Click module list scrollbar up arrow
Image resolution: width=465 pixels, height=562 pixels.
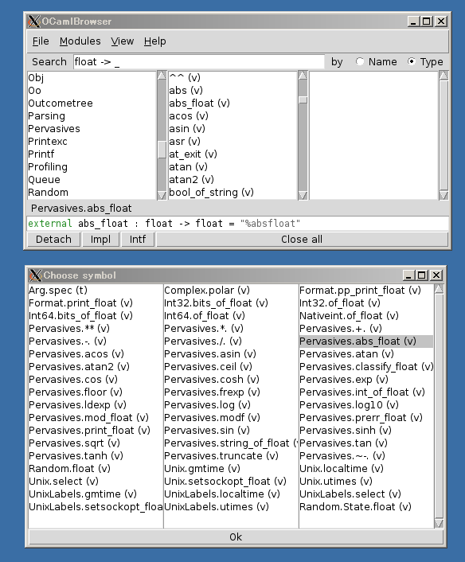pyautogui.click(x=162, y=76)
